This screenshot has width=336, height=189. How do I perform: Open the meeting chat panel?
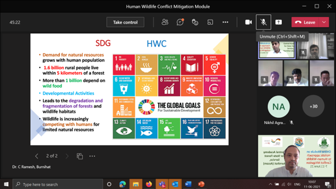tap(180, 22)
